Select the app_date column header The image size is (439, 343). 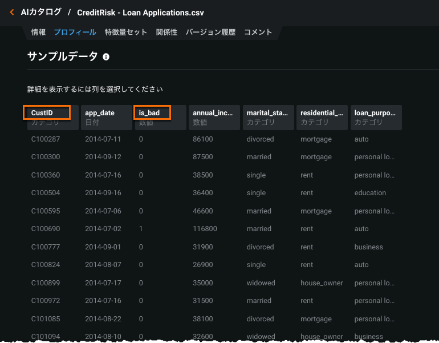coord(107,117)
